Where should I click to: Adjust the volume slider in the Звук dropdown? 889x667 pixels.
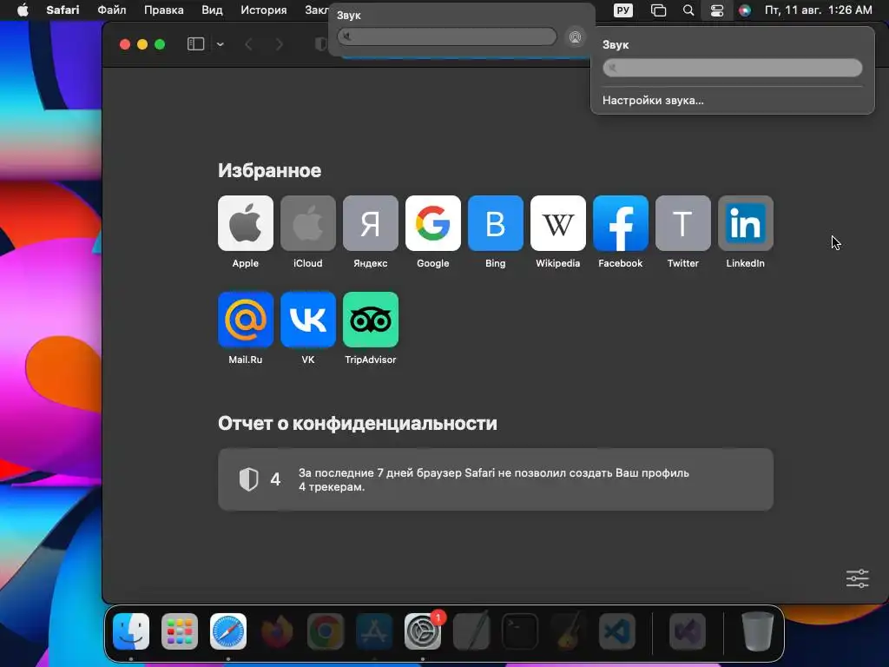click(733, 68)
